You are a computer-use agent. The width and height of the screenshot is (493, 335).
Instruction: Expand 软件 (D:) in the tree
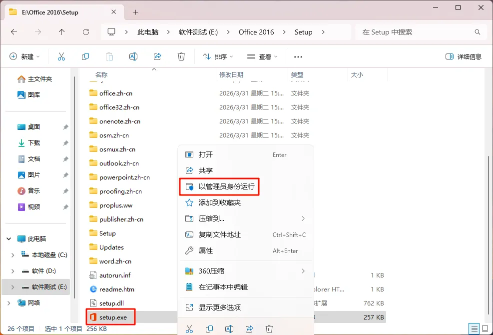click(x=12, y=271)
